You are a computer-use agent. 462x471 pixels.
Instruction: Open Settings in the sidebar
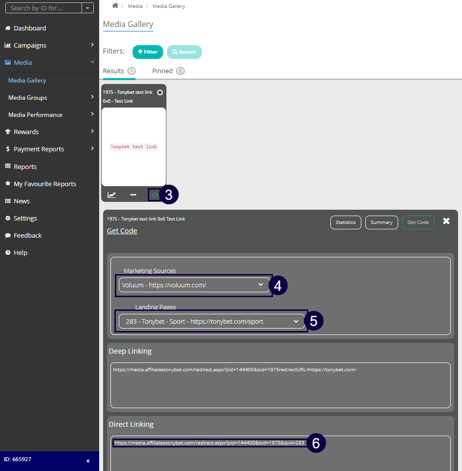click(25, 218)
